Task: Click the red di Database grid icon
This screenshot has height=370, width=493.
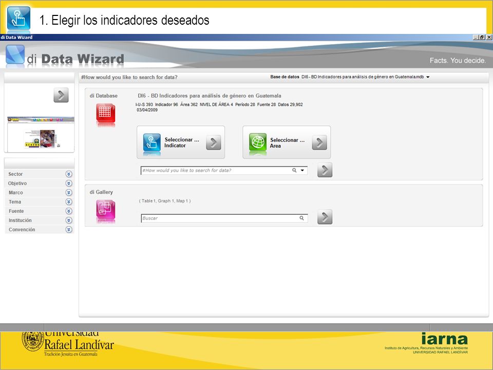Action: [x=106, y=113]
